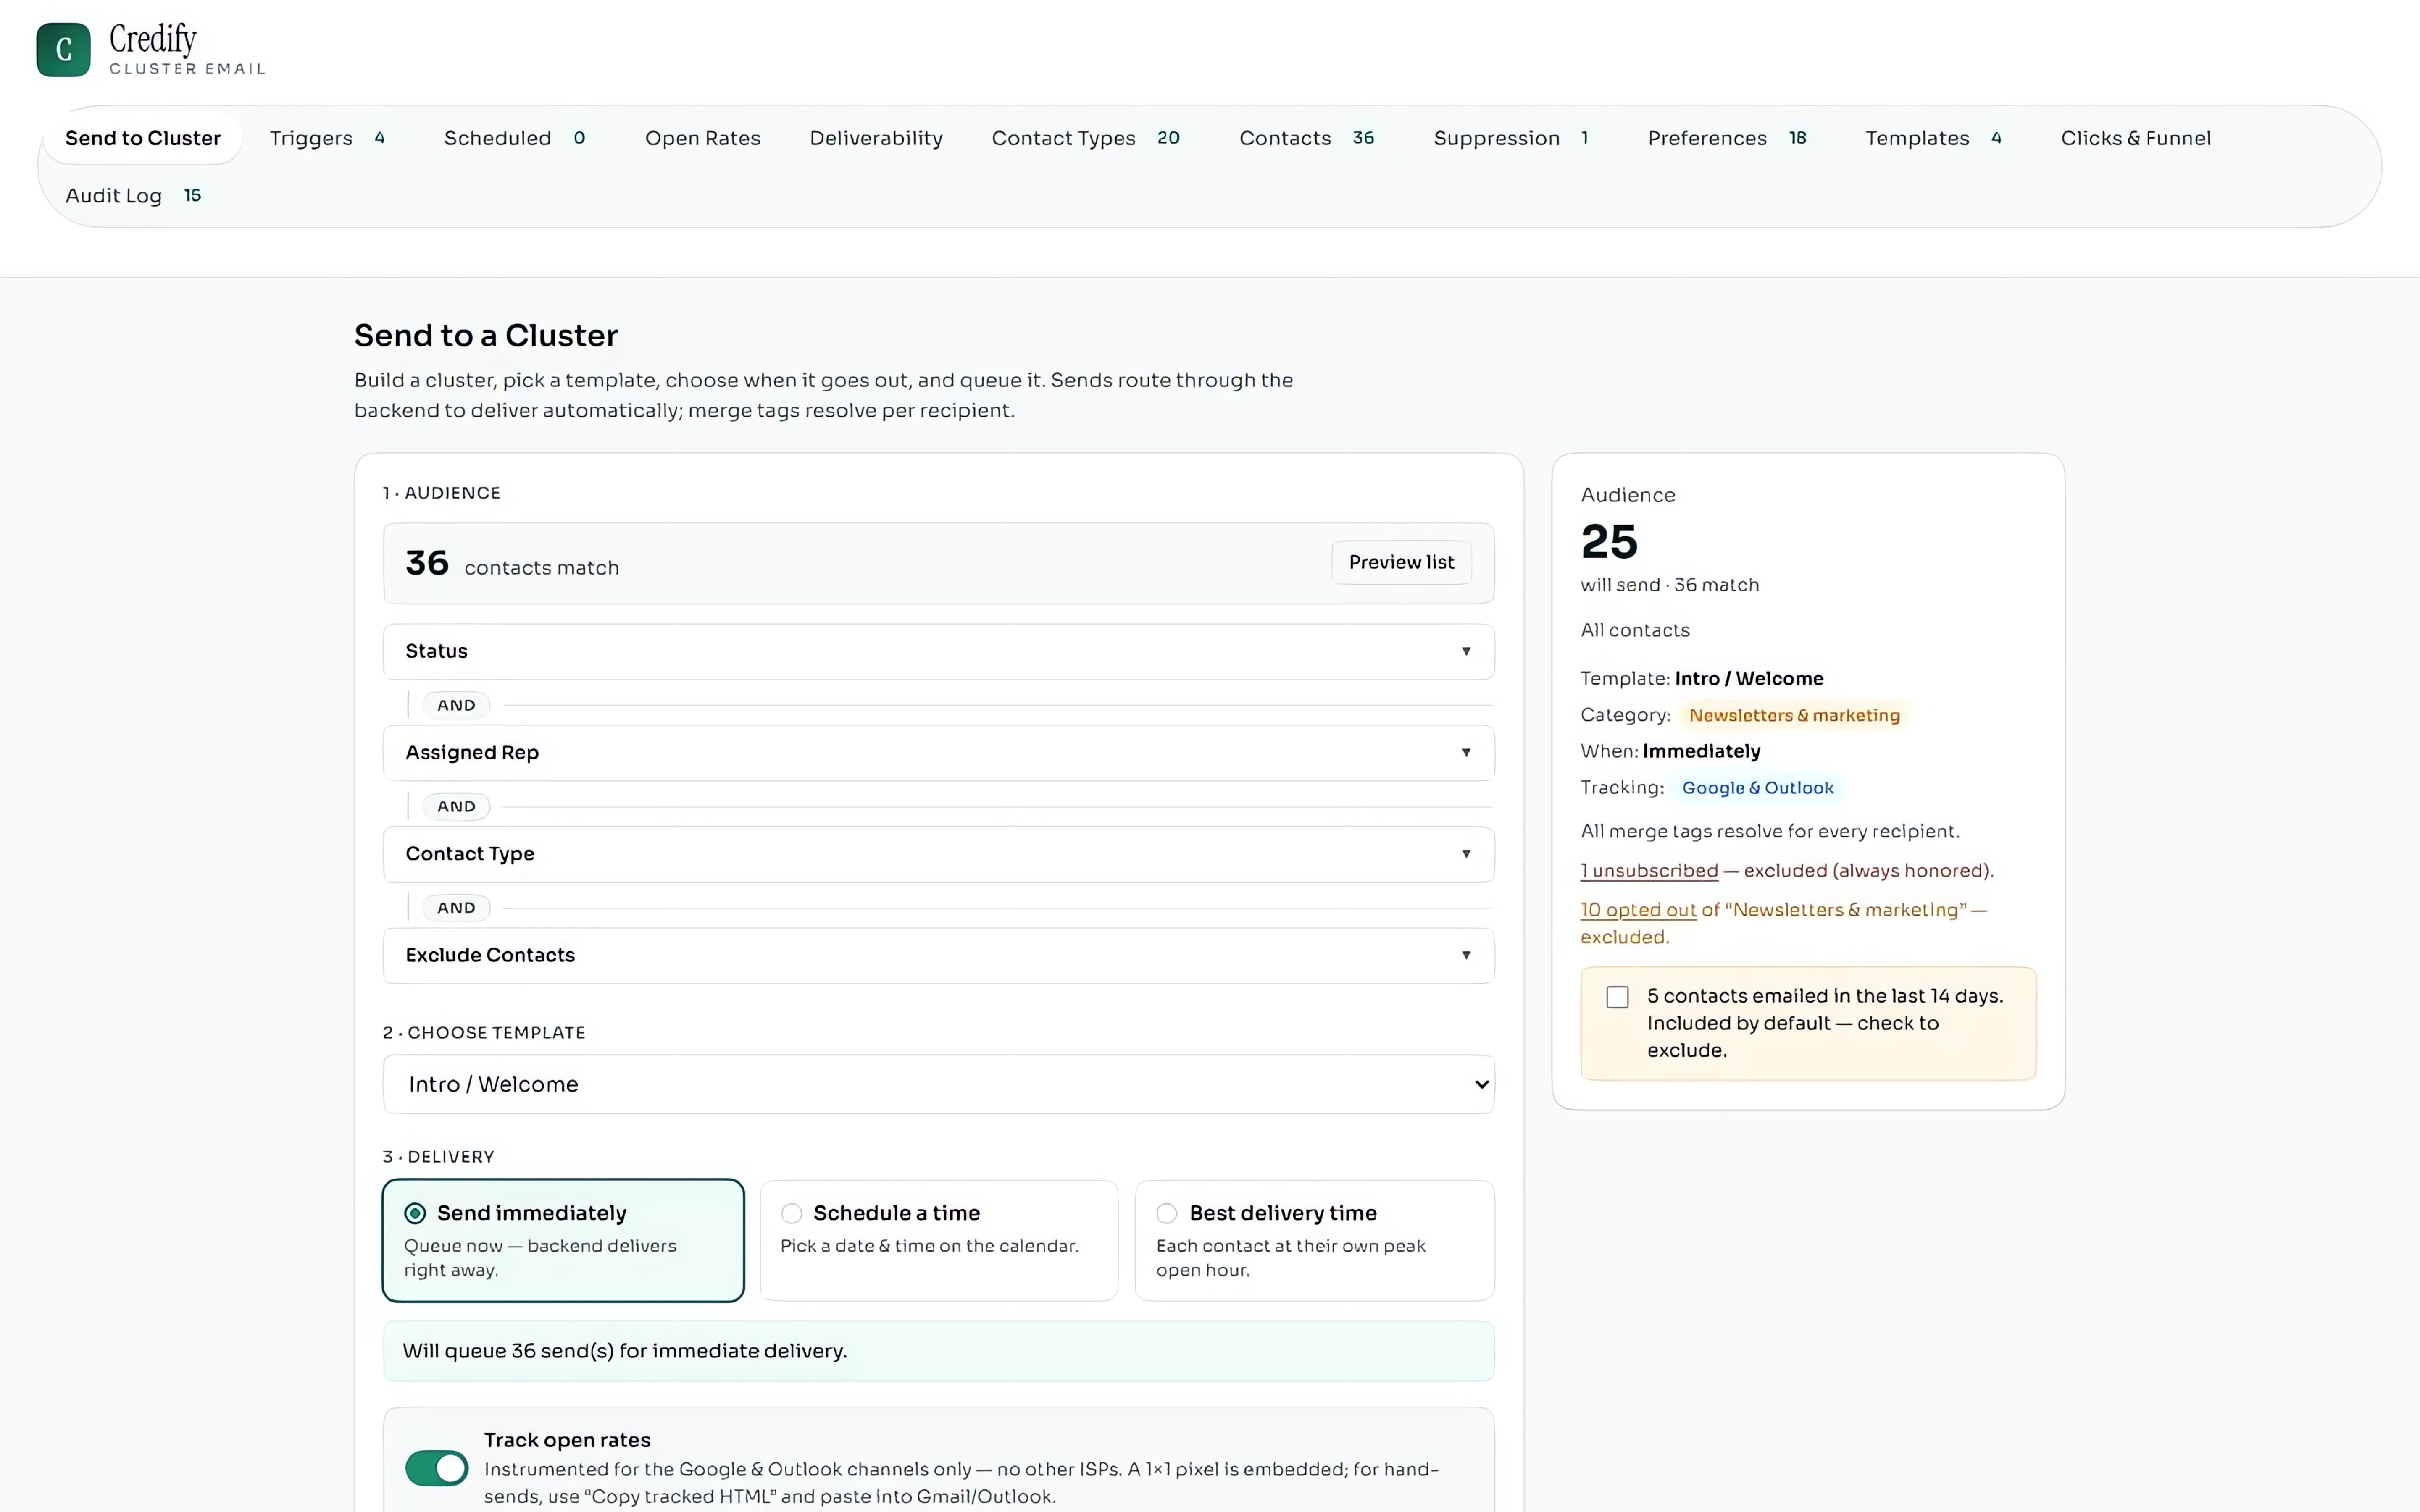Click the Credify green C logo
2420x1512 pixels.
63,50
